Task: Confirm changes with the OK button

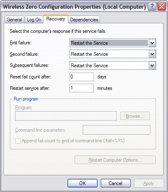Action: (82, 183)
